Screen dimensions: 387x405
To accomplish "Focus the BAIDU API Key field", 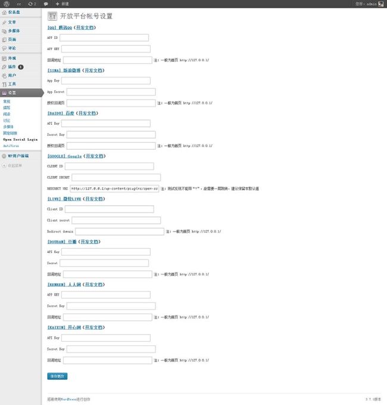I will click(x=106, y=123).
